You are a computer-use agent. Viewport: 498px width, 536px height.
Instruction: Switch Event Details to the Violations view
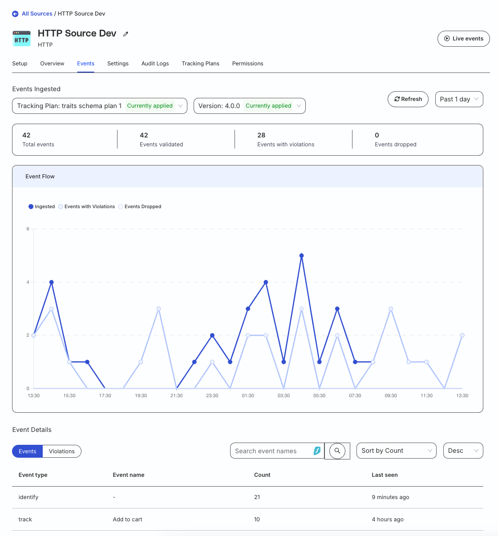click(62, 451)
